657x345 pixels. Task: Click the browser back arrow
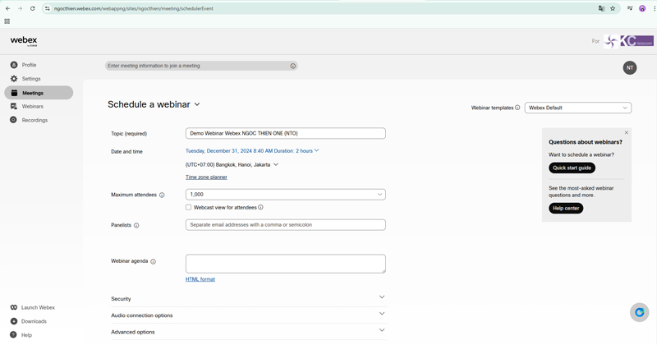[8, 8]
